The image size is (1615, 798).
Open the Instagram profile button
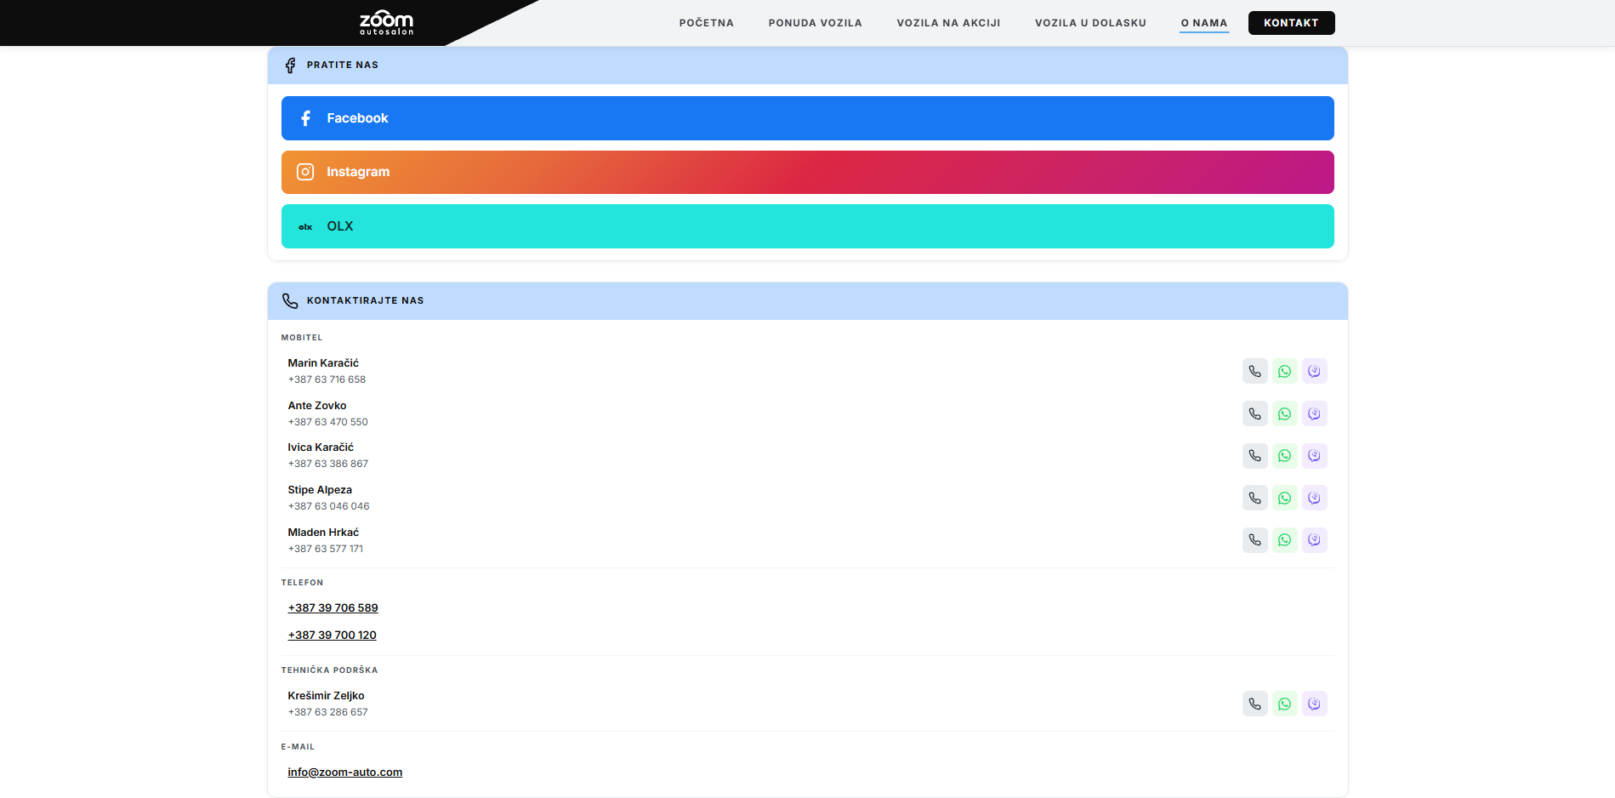pos(807,172)
